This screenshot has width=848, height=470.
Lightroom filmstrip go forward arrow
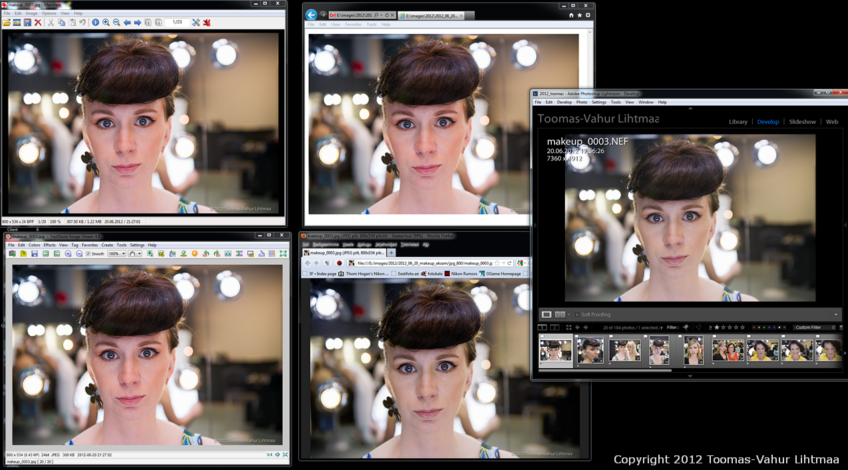tap(586, 328)
